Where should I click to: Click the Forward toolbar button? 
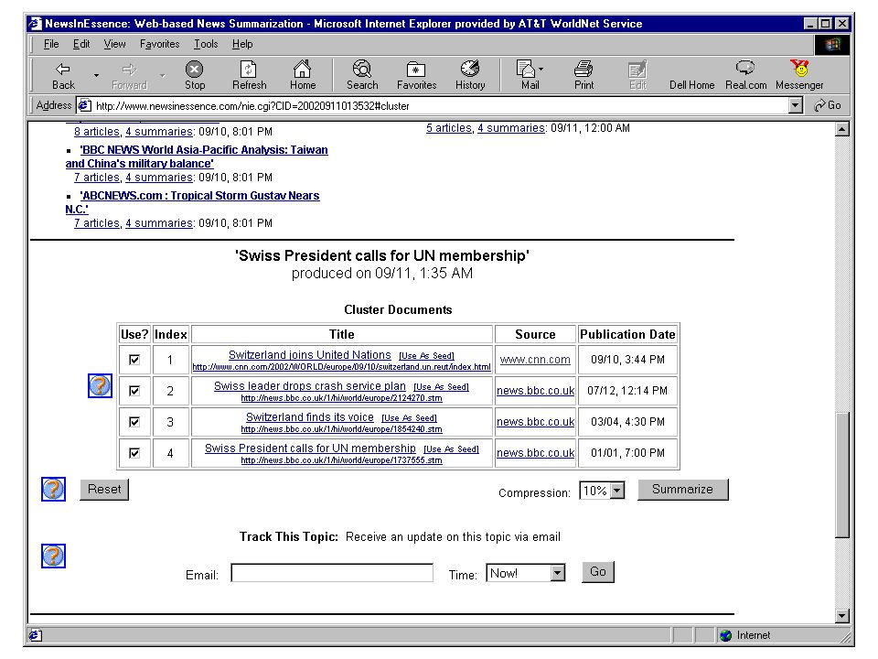tap(129, 76)
